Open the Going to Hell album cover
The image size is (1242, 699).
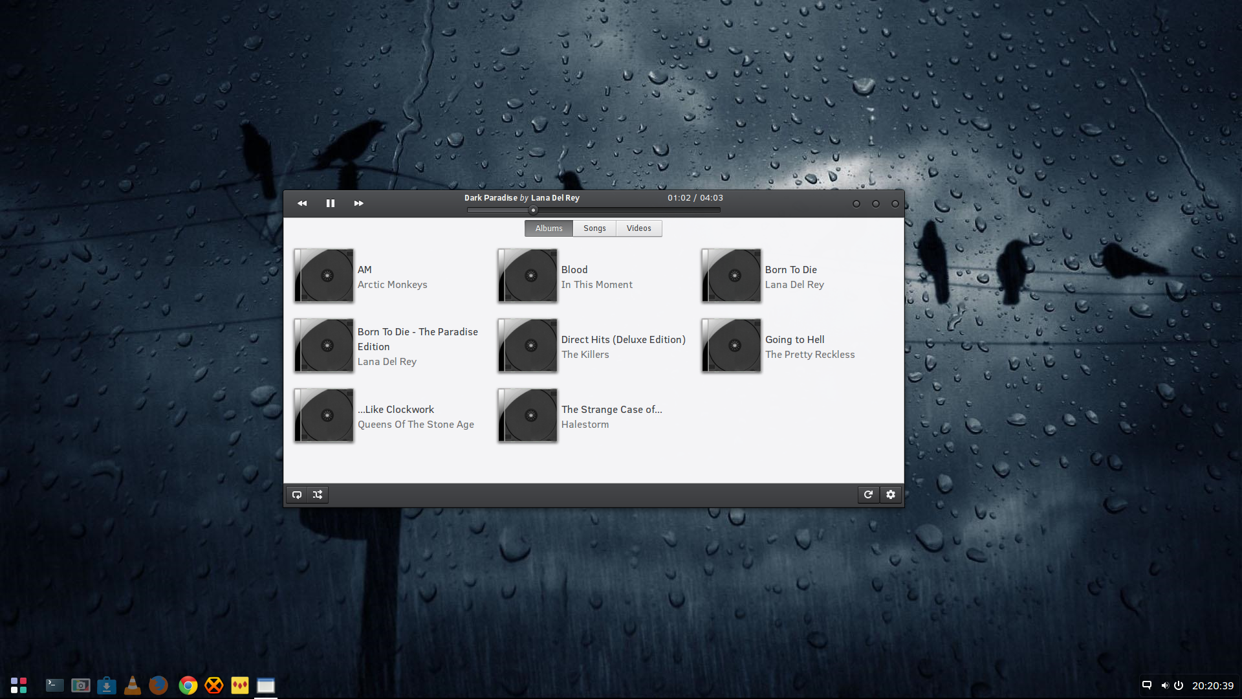[732, 346]
